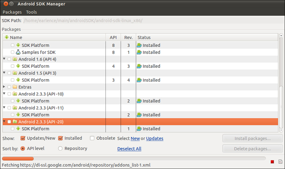The width and height of the screenshot is (285, 169).
Task: Stop the fetch with the red square icon
Action: click(x=272, y=162)
